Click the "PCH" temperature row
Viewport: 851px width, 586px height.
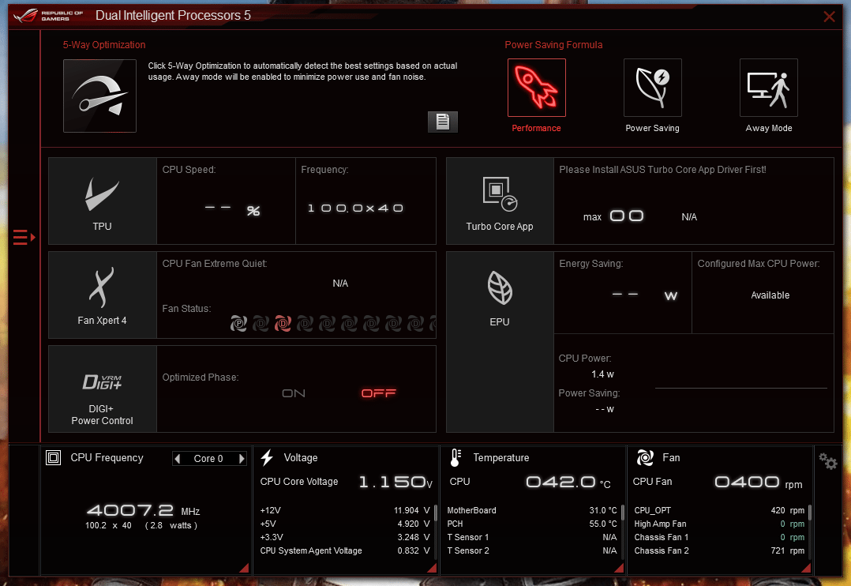point(532,524)
